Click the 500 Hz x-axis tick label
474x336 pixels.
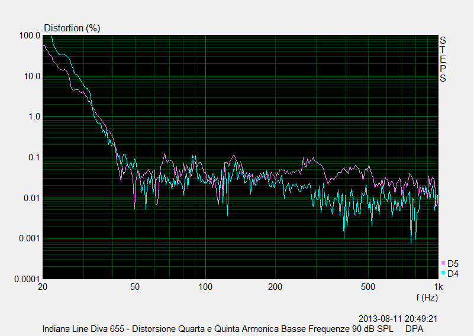coord(368,287)
